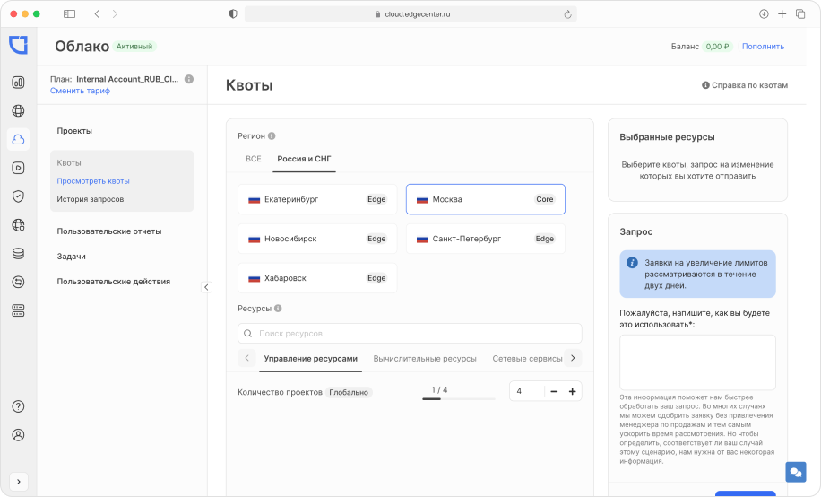This screenshot has width=821, height=497.
Task: Expand the left sidebar with arrow button
Action: [x=19, y=481]
